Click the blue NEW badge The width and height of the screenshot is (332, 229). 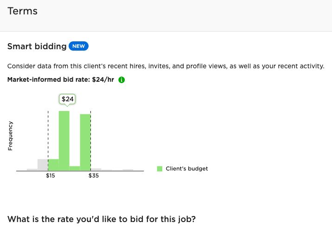[78, 46]
